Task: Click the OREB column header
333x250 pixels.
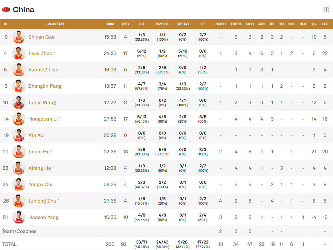Action: coord(220,24)
